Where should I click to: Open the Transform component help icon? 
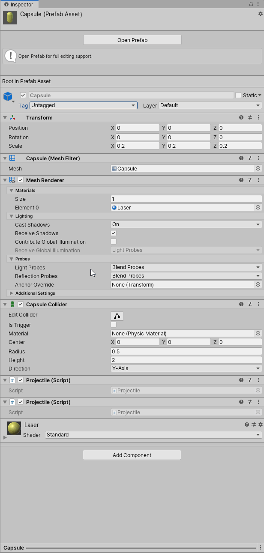coord(241,117)
